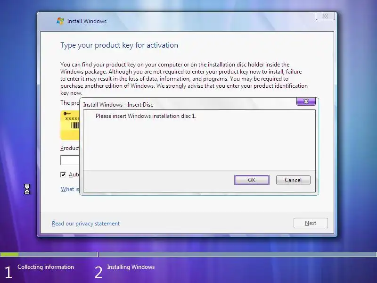Click the 'Installing Windows' step label
The width and height of the screenshot is (377, 283).
tap(131, 267)
